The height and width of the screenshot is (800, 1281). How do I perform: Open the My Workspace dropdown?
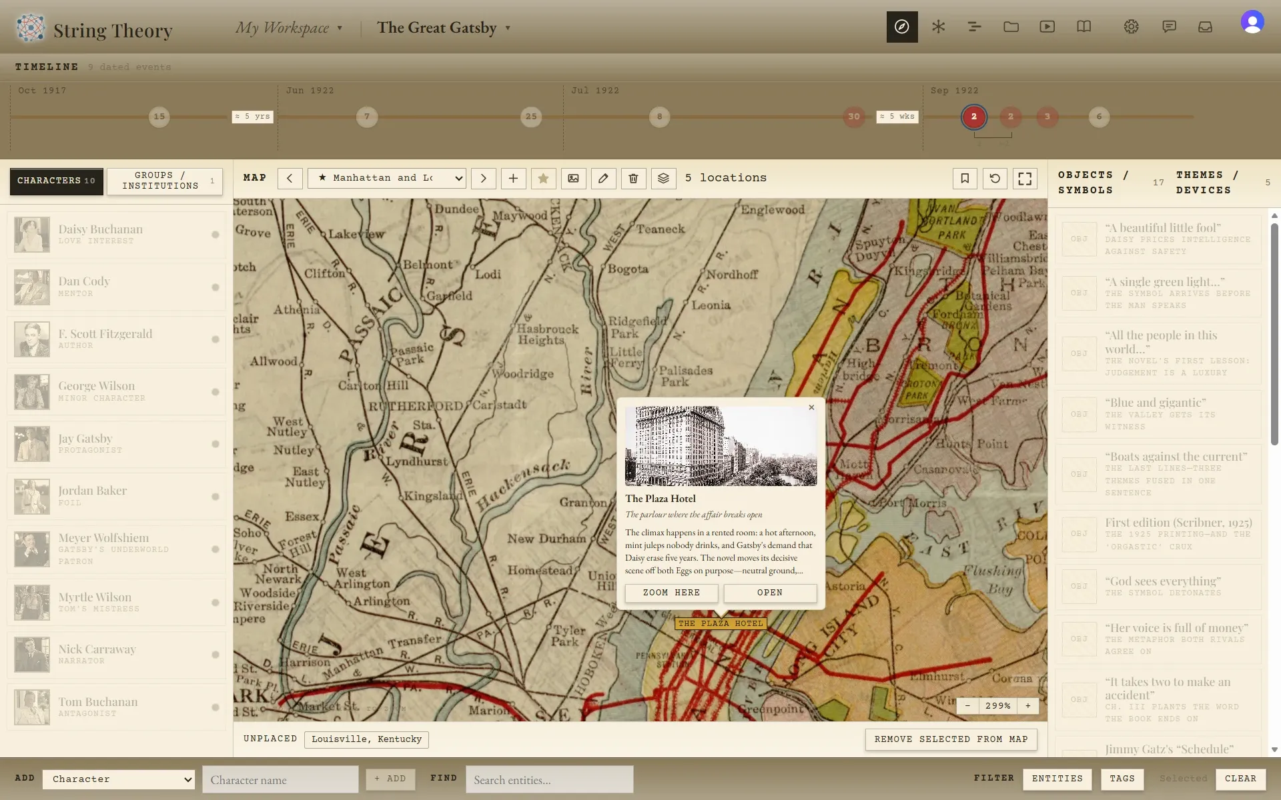[x=289, y=28]
